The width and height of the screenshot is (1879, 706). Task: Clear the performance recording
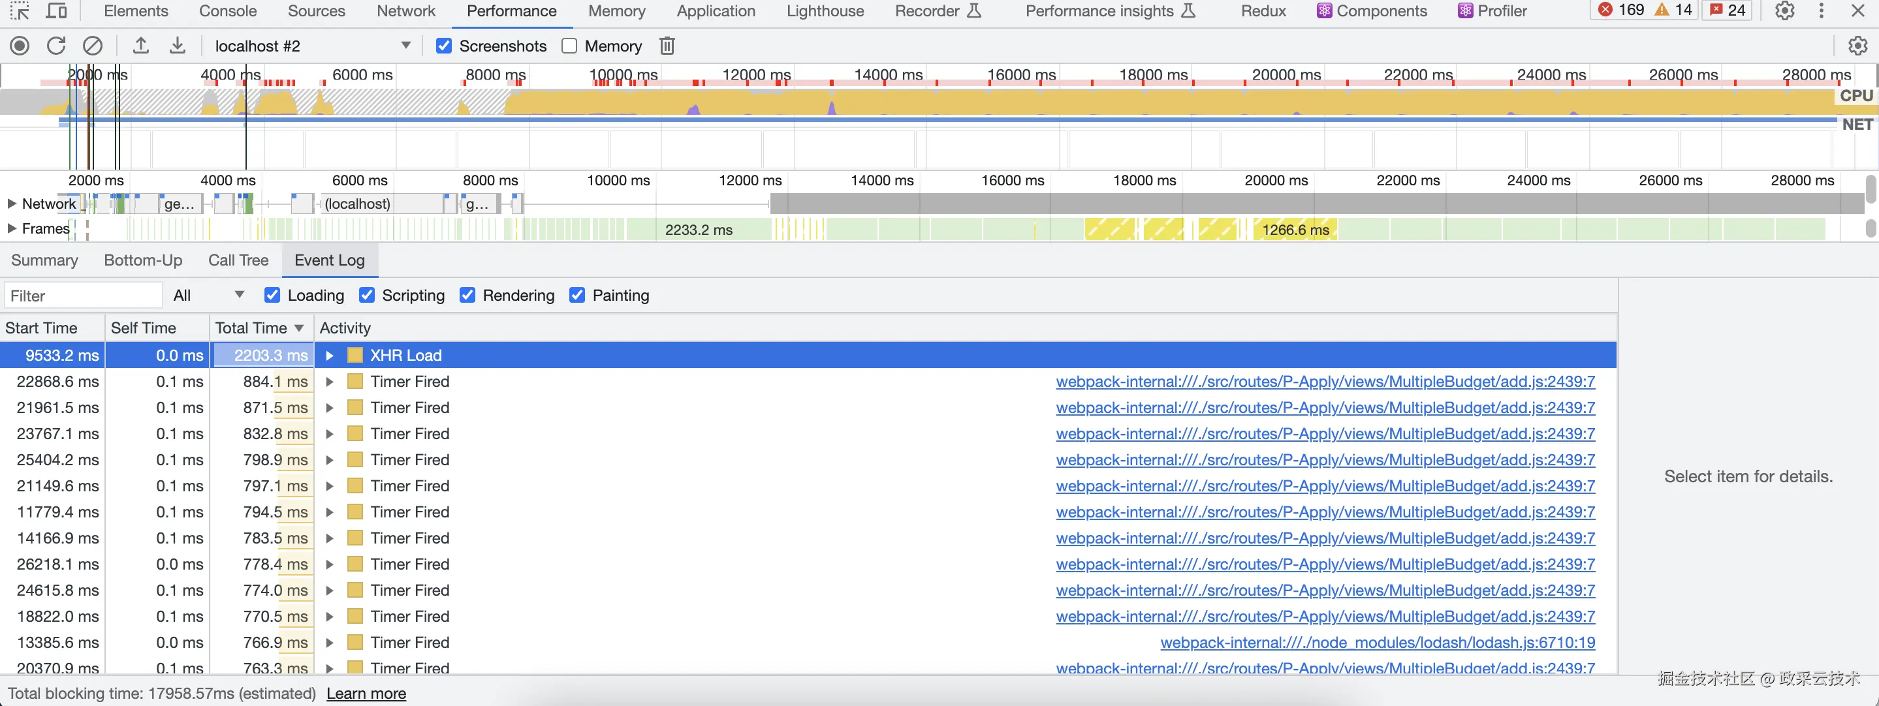click(93, 46)
